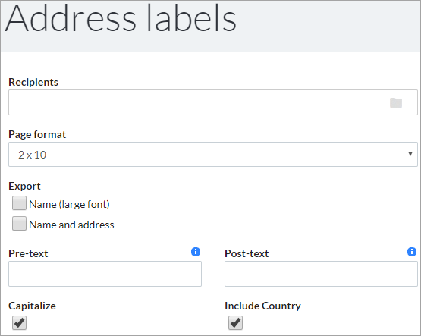421x336 pixels.
Task: Open the folder browser icon in Recipients
Action: [x=396, y=103]
